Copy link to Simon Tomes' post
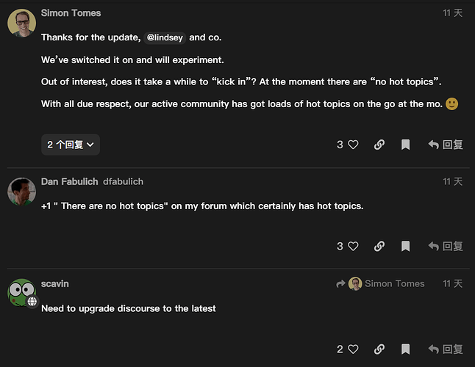The width and height of the screenshot is (475, 367). [x=379, y=145]
